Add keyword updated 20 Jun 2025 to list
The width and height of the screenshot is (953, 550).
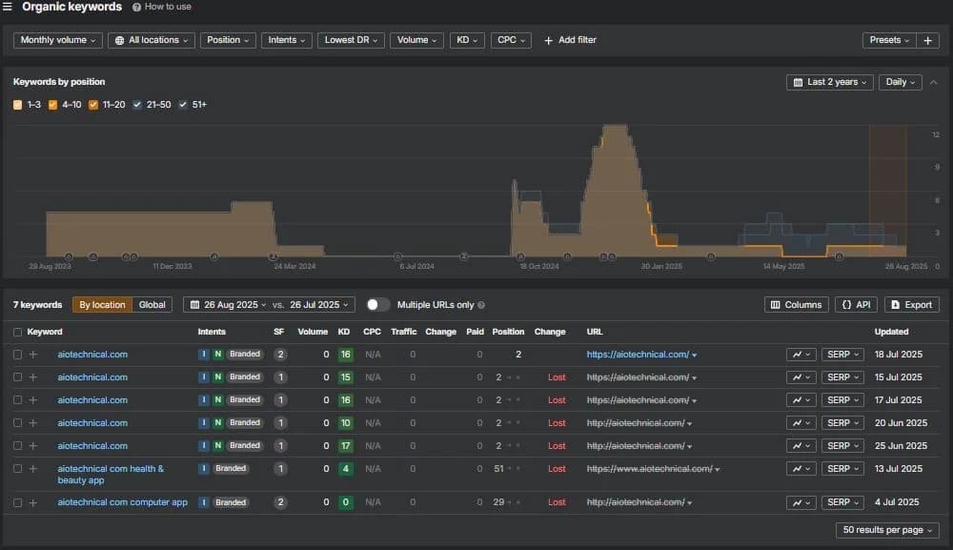click(32, 423)
